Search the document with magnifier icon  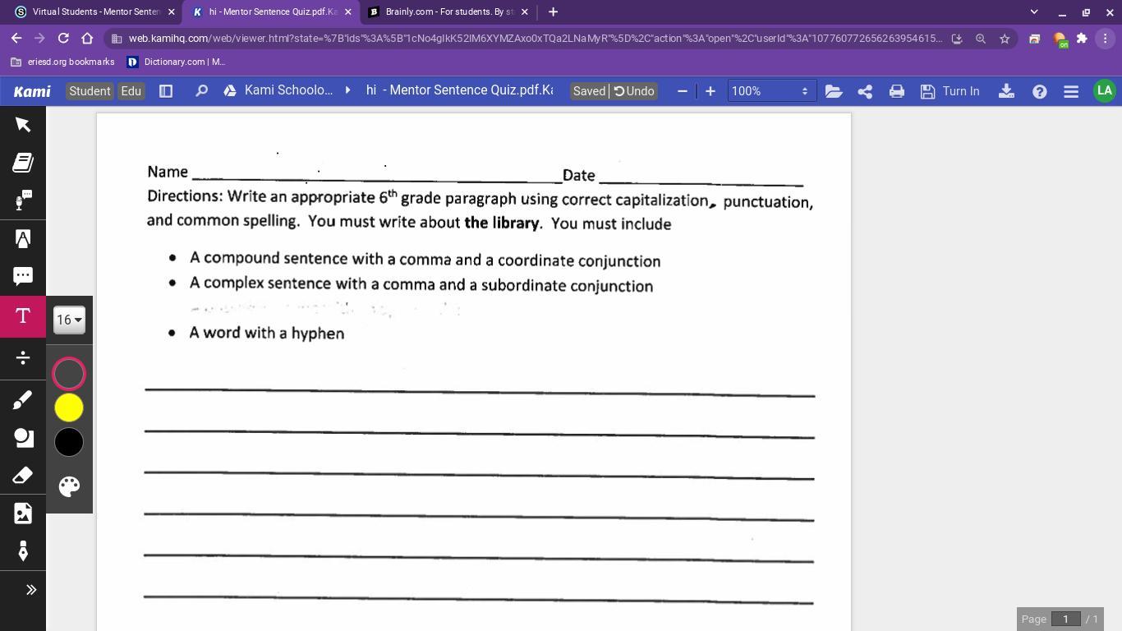tap(201, 91)
